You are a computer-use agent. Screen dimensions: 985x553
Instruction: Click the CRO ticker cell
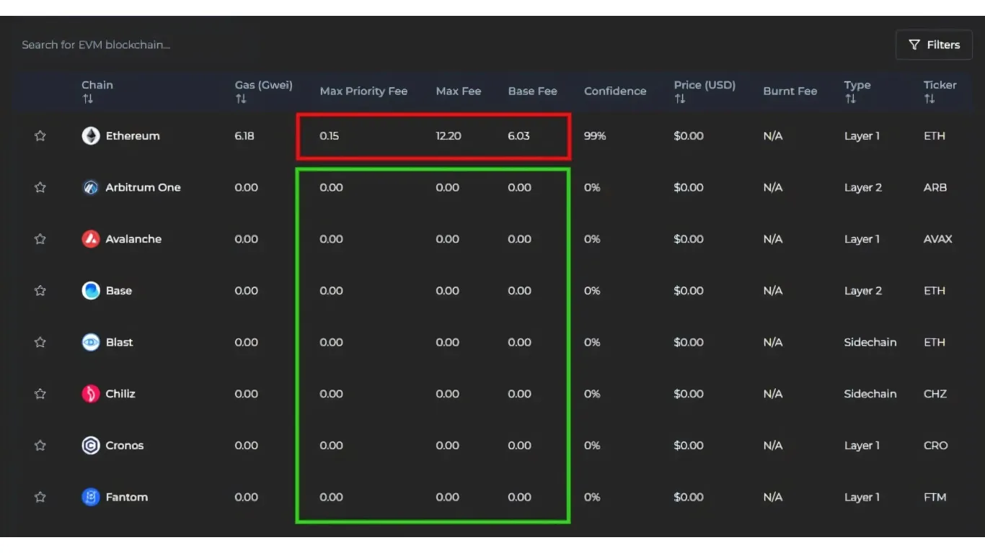(x=936, y=446)
